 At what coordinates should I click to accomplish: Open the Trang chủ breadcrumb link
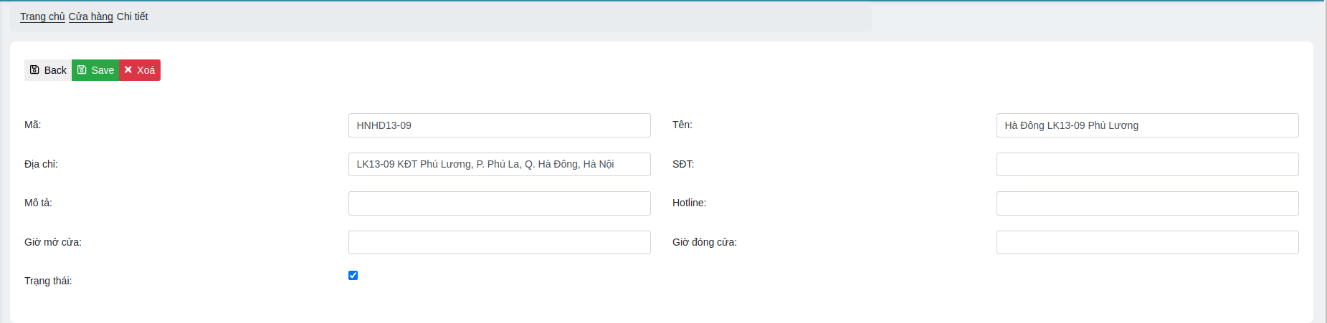(x=42, y=16)
